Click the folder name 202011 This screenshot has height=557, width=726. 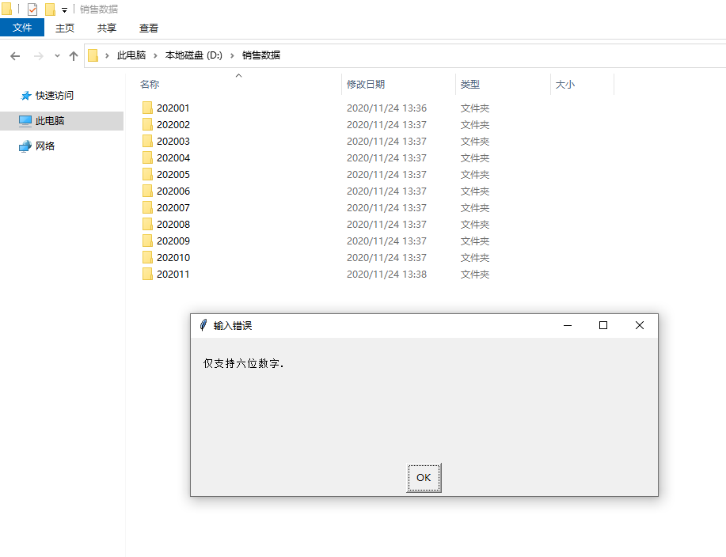tap(173, 275)
